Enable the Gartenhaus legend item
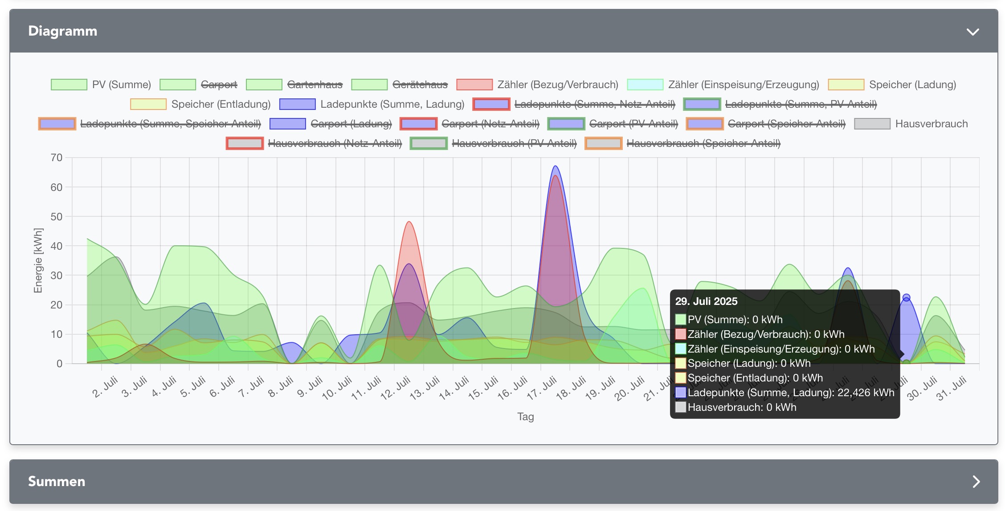The width and height of the screenshot is (1005, 511). [315, 85]
